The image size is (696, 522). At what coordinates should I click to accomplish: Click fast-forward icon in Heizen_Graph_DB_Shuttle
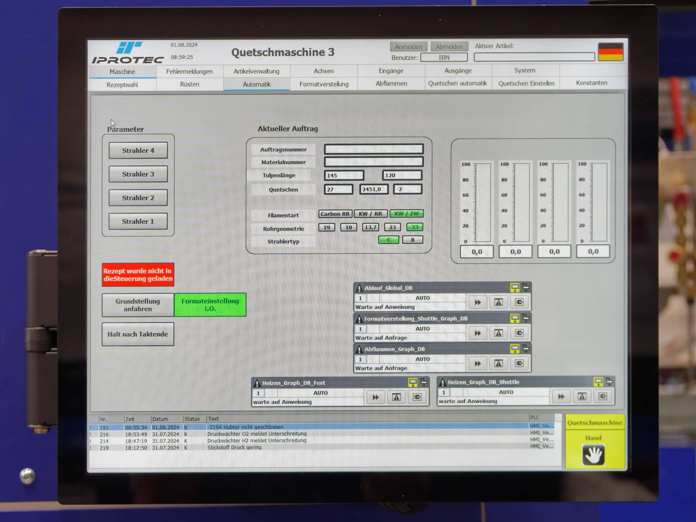point(561,396)
